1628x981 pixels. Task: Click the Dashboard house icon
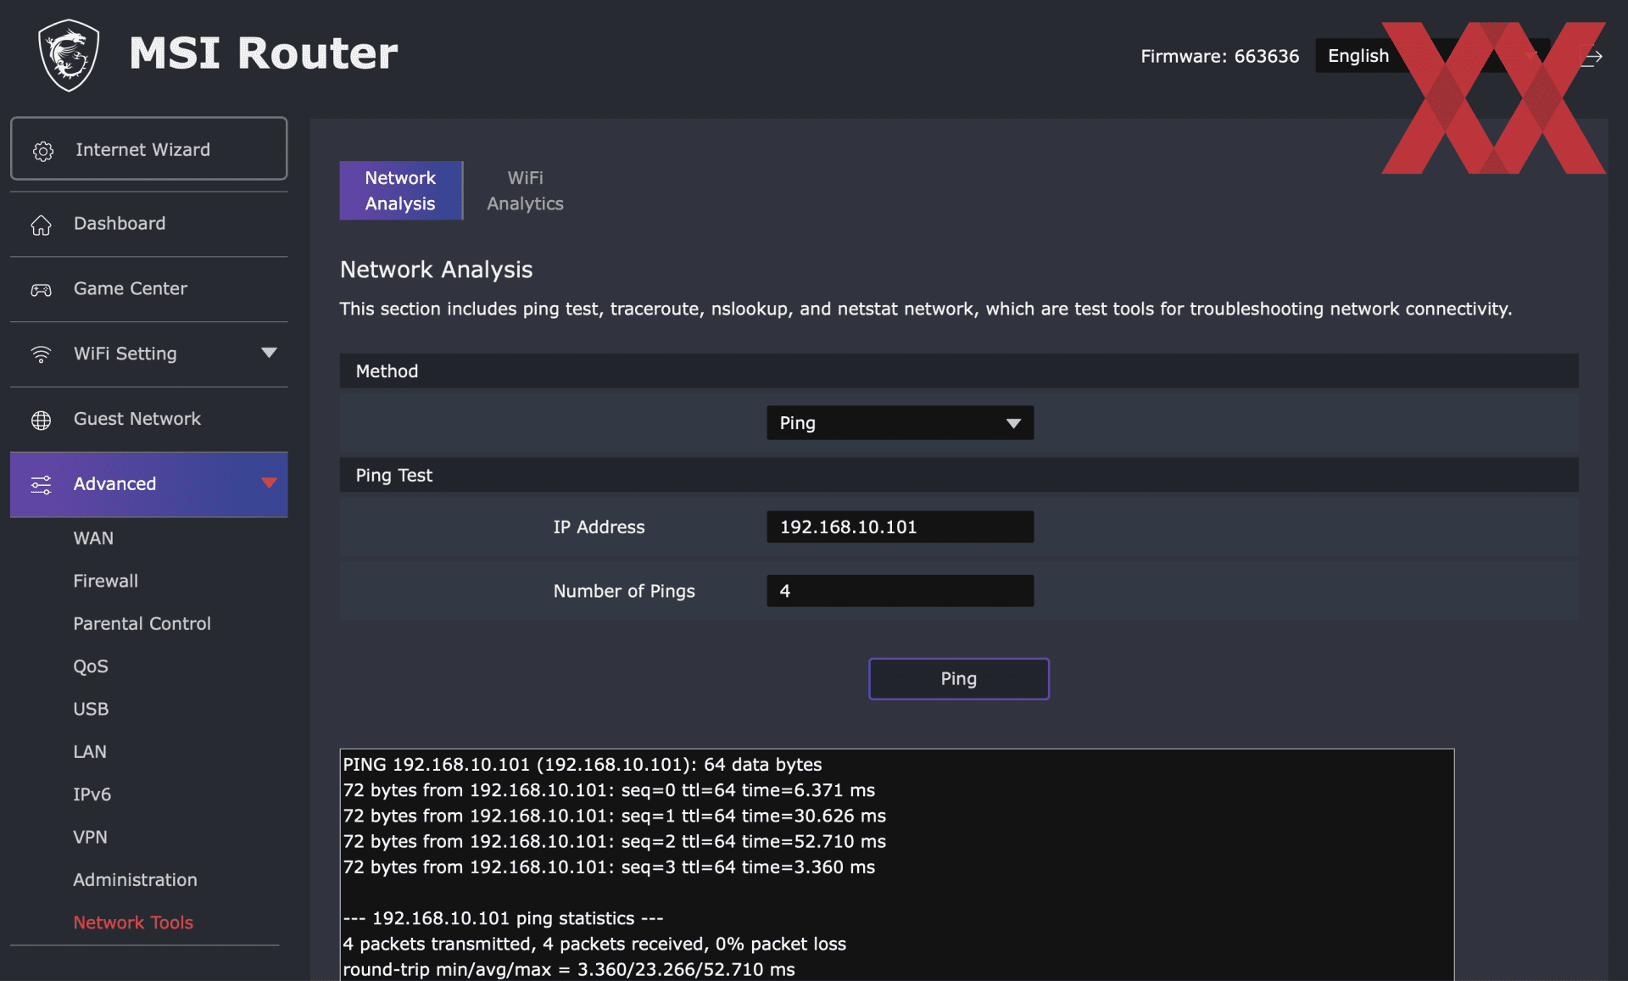coord(41,225)
